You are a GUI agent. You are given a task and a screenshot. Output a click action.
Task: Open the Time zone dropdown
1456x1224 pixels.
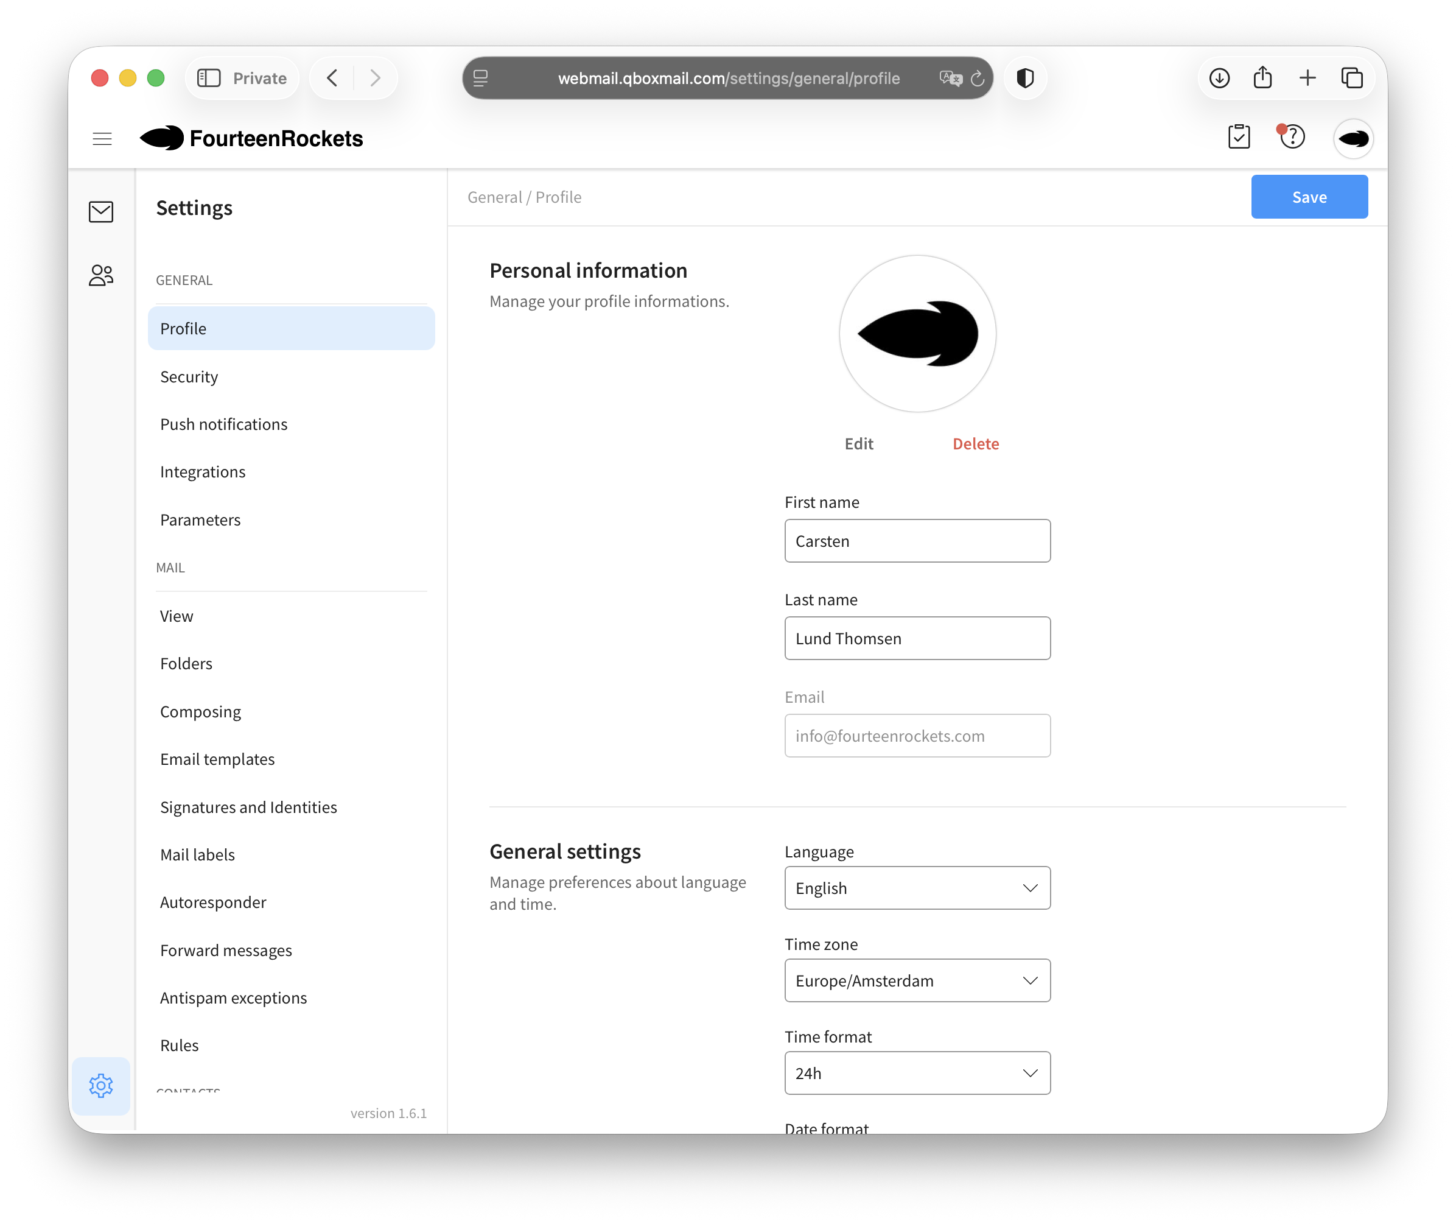(x=917, y=980)
